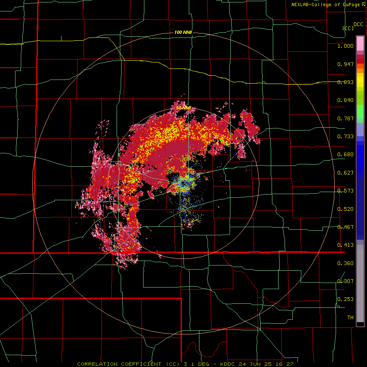This screenshot has width=367, height=367.
Task: Click the 100 NMI range ring label
Action: tap(183, 32)
